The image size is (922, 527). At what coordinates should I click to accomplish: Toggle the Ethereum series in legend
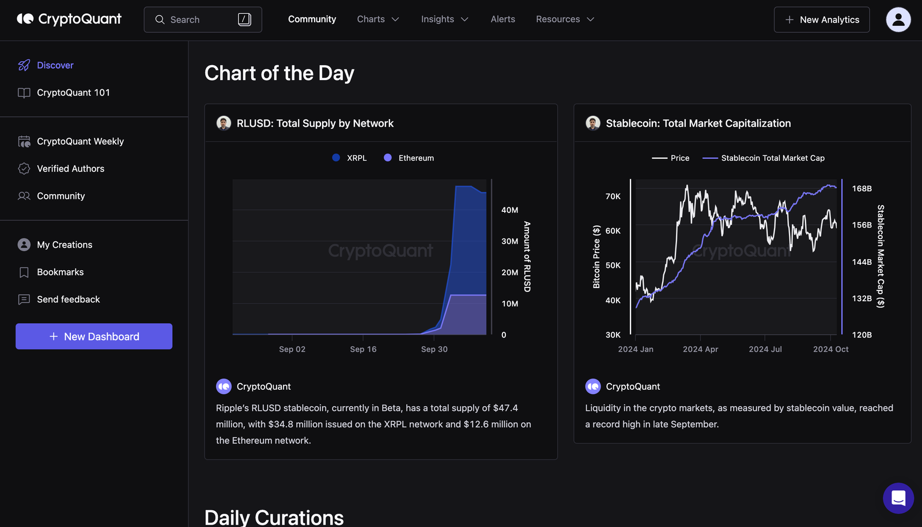tap(409, 158)
